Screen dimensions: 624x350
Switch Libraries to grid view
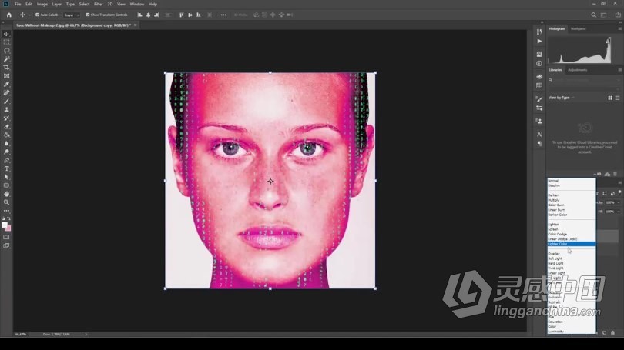click(610, 98)
